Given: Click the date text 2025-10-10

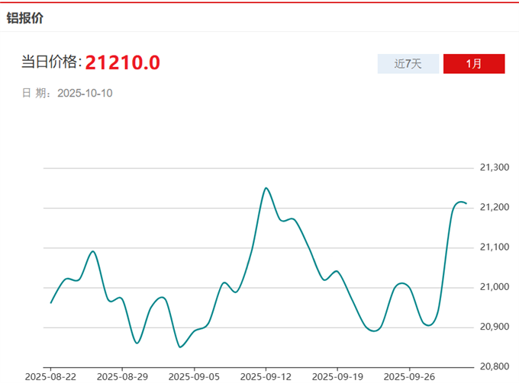Looking at the screenshot, I should point(85,93).
